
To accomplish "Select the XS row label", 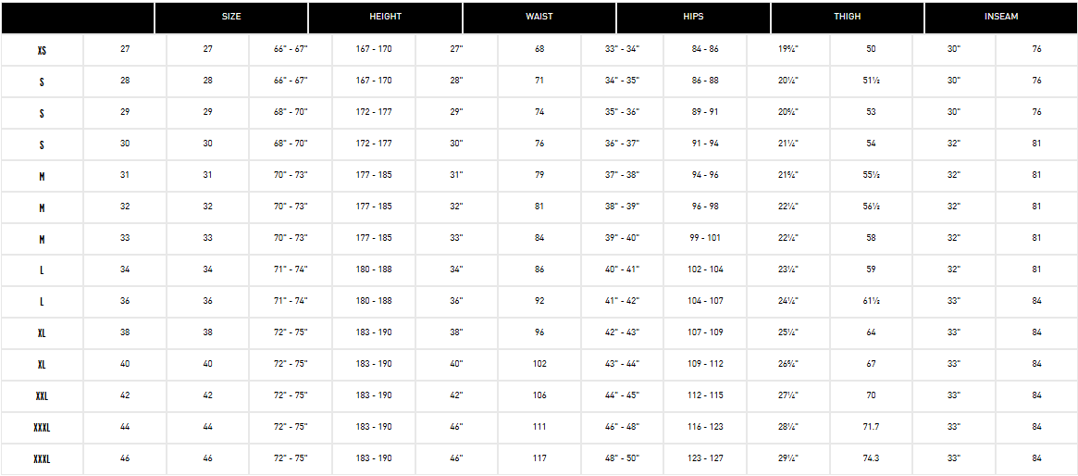I will (x=42, y=49).
